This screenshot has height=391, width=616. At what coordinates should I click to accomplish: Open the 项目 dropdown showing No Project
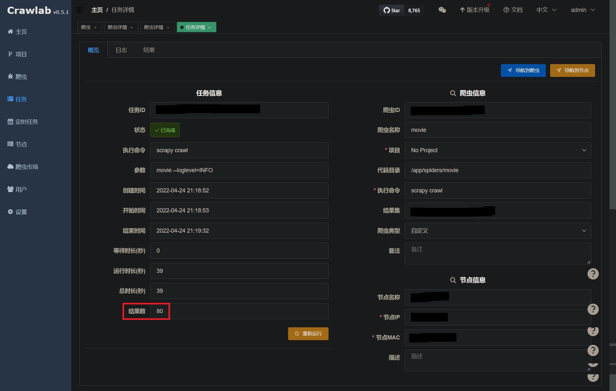(498, 150)
